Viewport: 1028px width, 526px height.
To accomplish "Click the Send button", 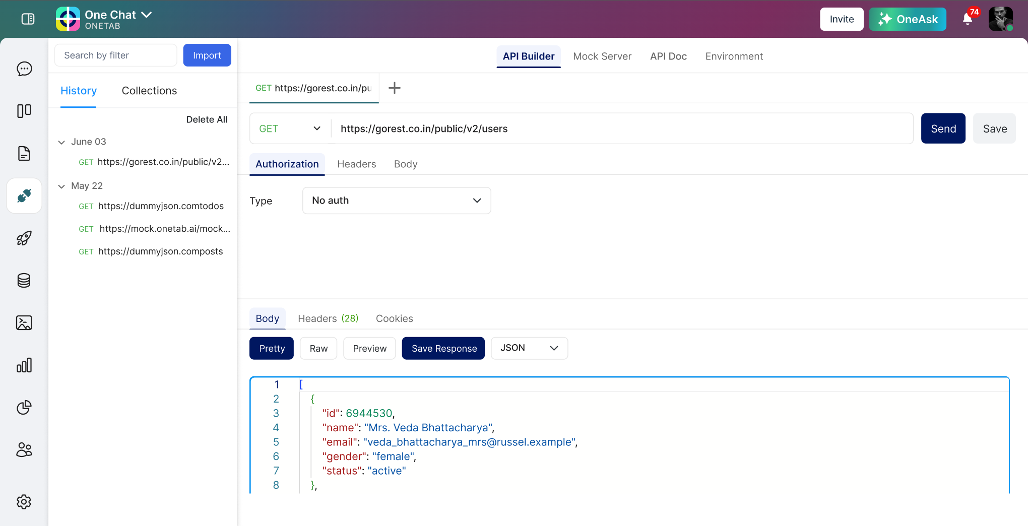I will (x=943, y=128).
